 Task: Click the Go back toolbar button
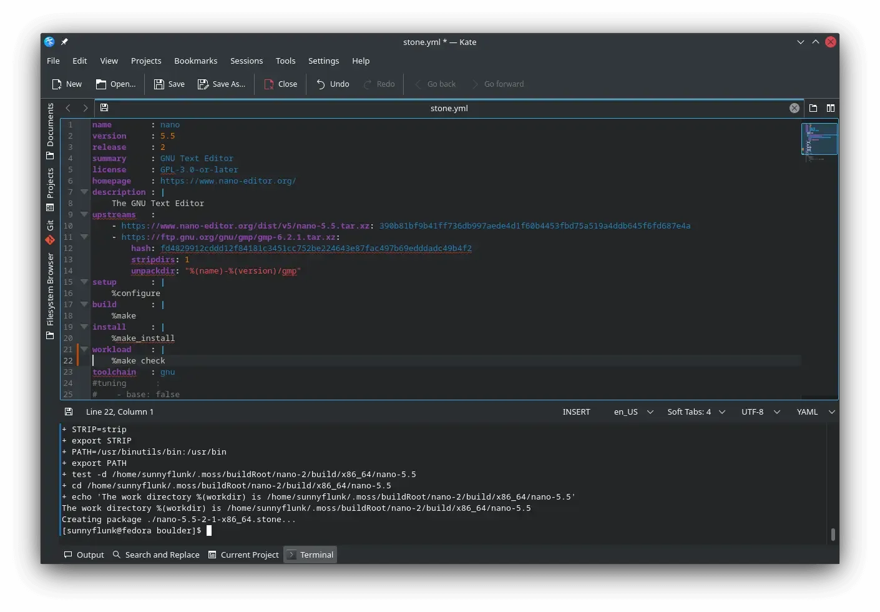coord(435,84)
